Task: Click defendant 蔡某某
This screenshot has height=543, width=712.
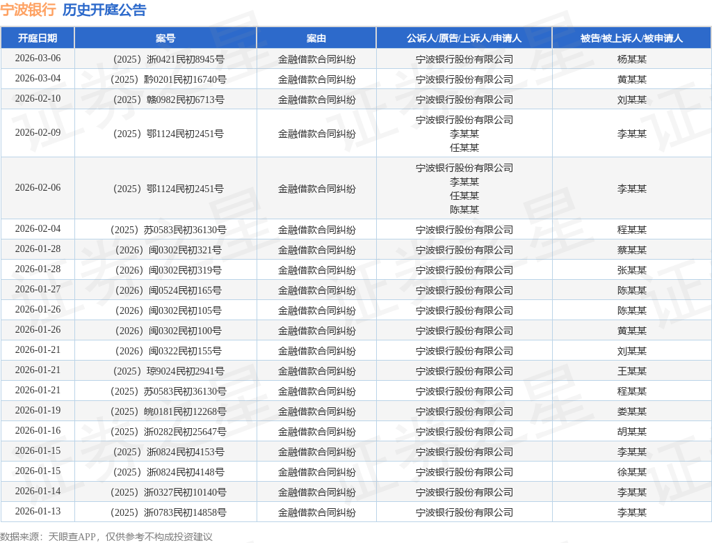Action: (x=631, y=250)
